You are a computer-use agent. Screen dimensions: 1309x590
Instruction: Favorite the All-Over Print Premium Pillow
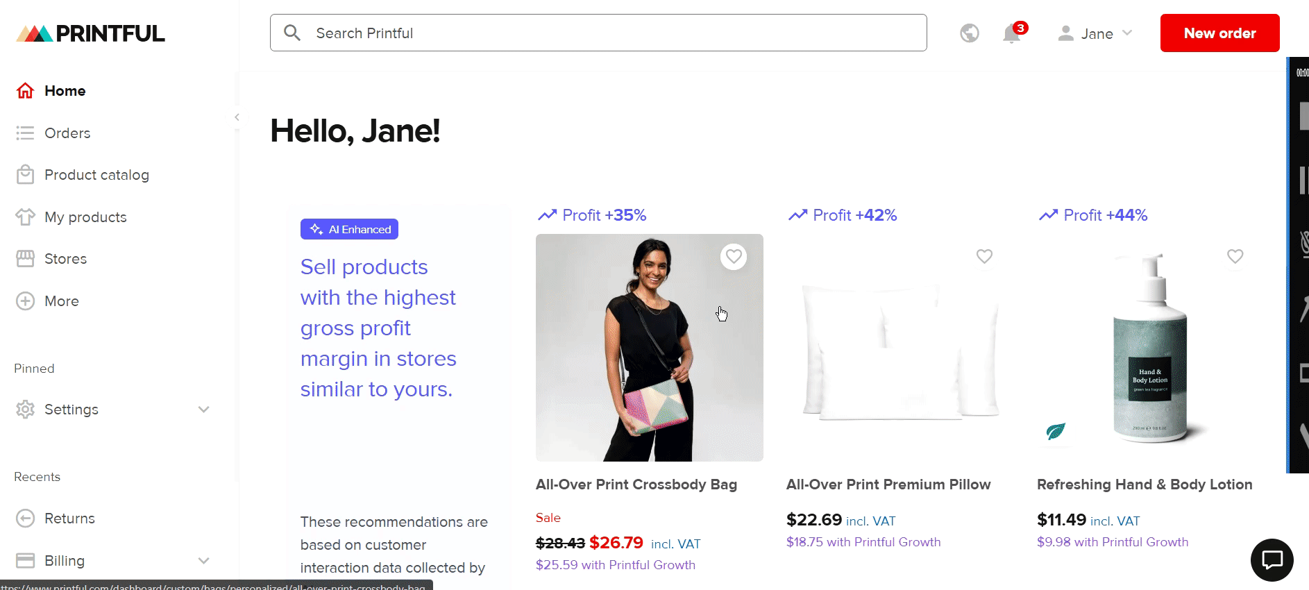point(984,256)
